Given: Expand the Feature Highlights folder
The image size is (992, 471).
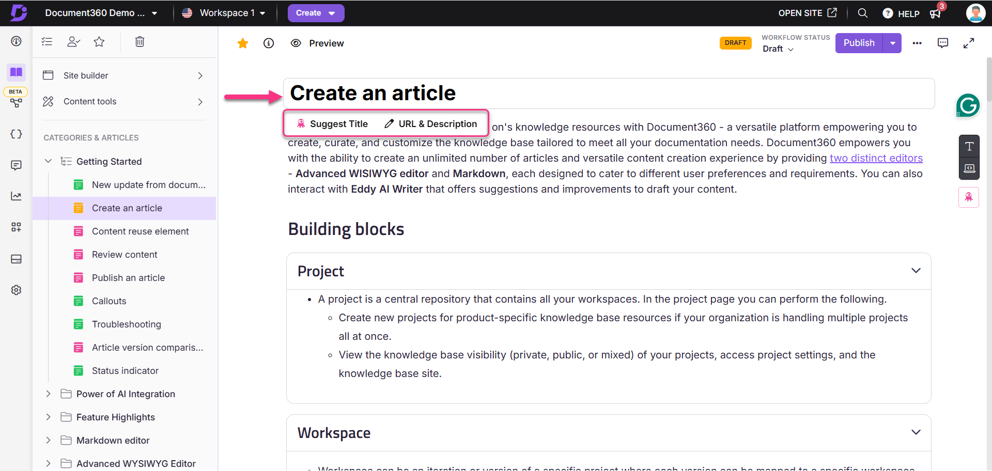Looking at the screenshot, I should (x=48, y=417).
